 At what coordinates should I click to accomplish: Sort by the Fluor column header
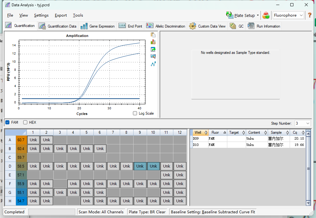(218, 132)
